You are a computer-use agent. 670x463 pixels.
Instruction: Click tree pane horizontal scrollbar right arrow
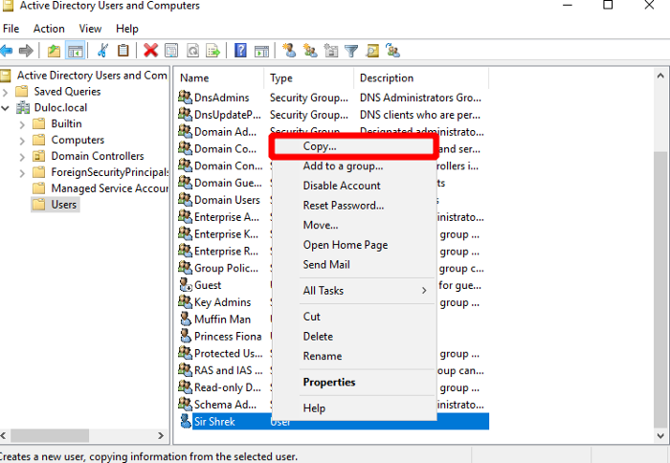(x=161, y=435)
